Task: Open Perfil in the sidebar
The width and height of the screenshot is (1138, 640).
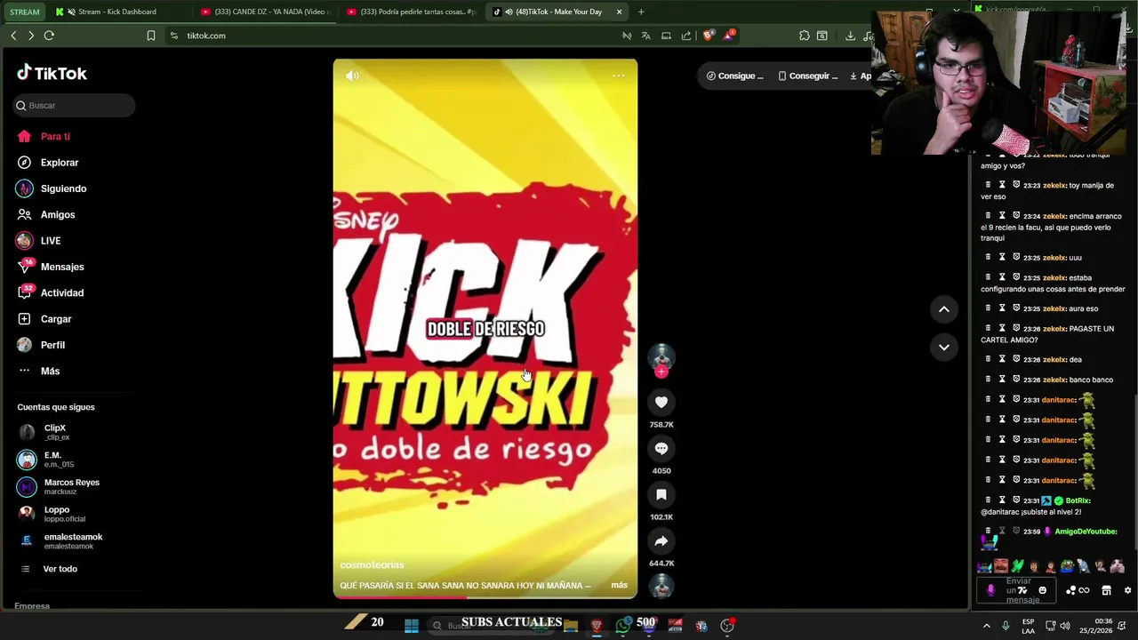Action: 52,345
